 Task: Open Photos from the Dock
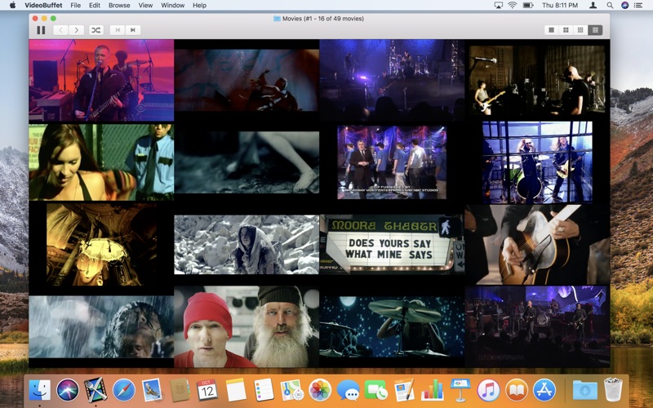[x=320, y=390]
